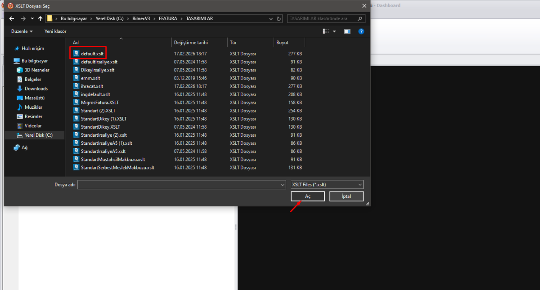
Task: Click the Up one level arrow
Action: (x=40, y=19)
